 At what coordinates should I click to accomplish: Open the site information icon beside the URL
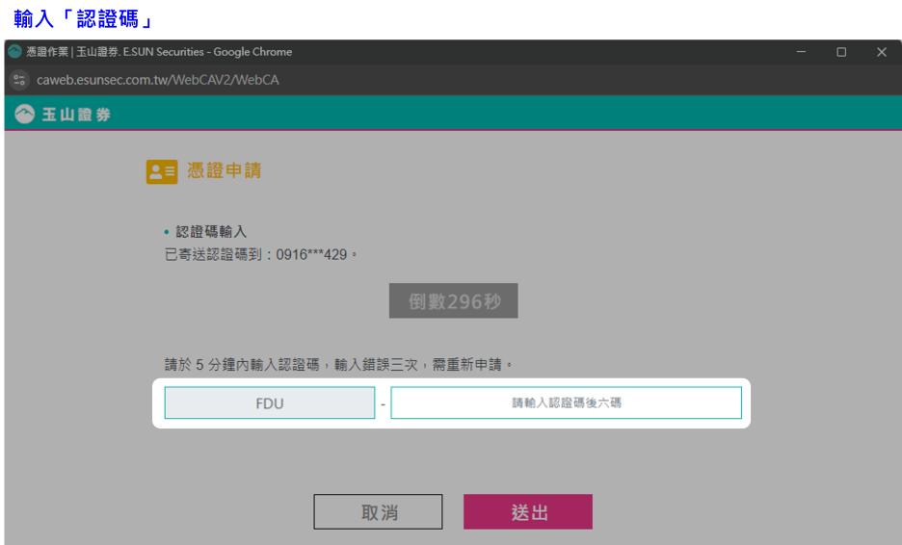click(19, 80)
